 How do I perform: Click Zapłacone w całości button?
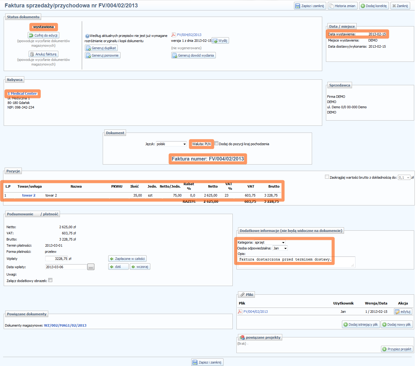pos(127,259)
